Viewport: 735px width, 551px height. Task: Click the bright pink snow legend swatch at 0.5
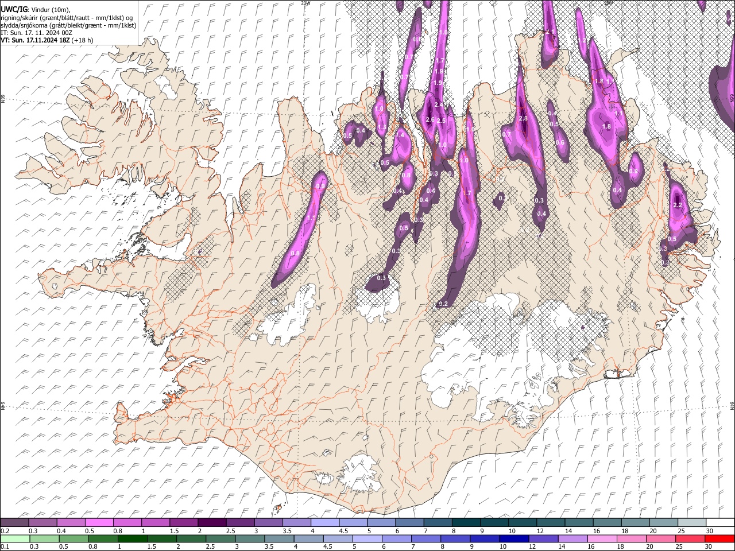pos(99,523)
